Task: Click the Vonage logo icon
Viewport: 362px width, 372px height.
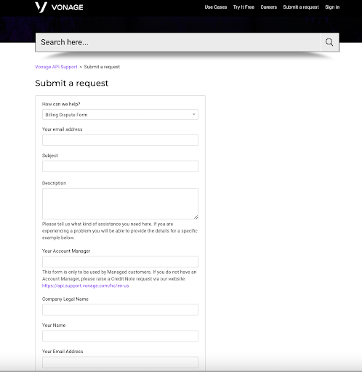Action: [41, 7]
